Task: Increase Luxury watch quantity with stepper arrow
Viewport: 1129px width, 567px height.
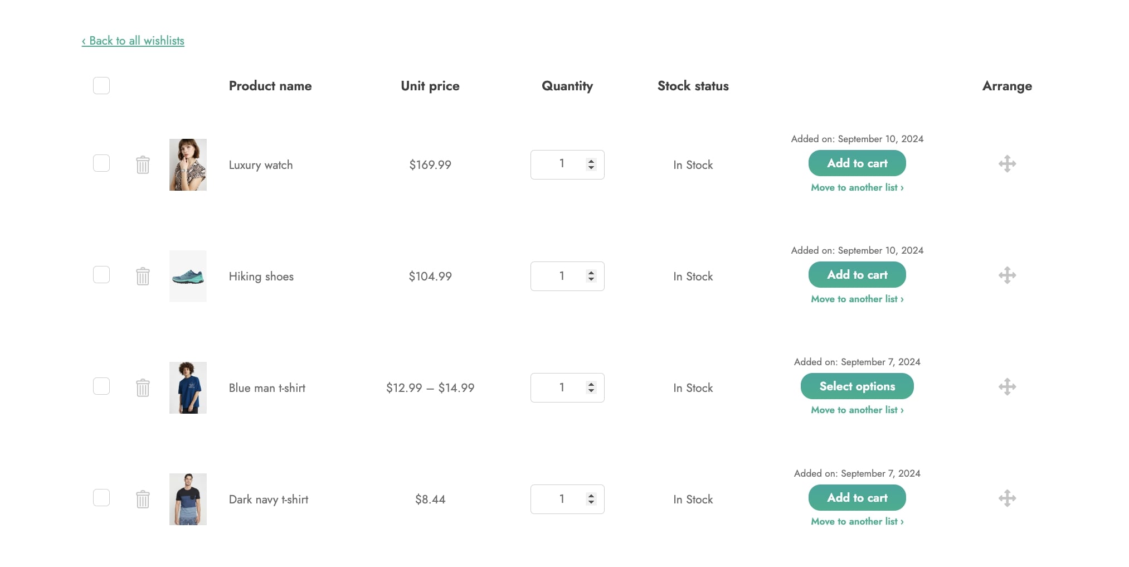Action: point(591,161)
